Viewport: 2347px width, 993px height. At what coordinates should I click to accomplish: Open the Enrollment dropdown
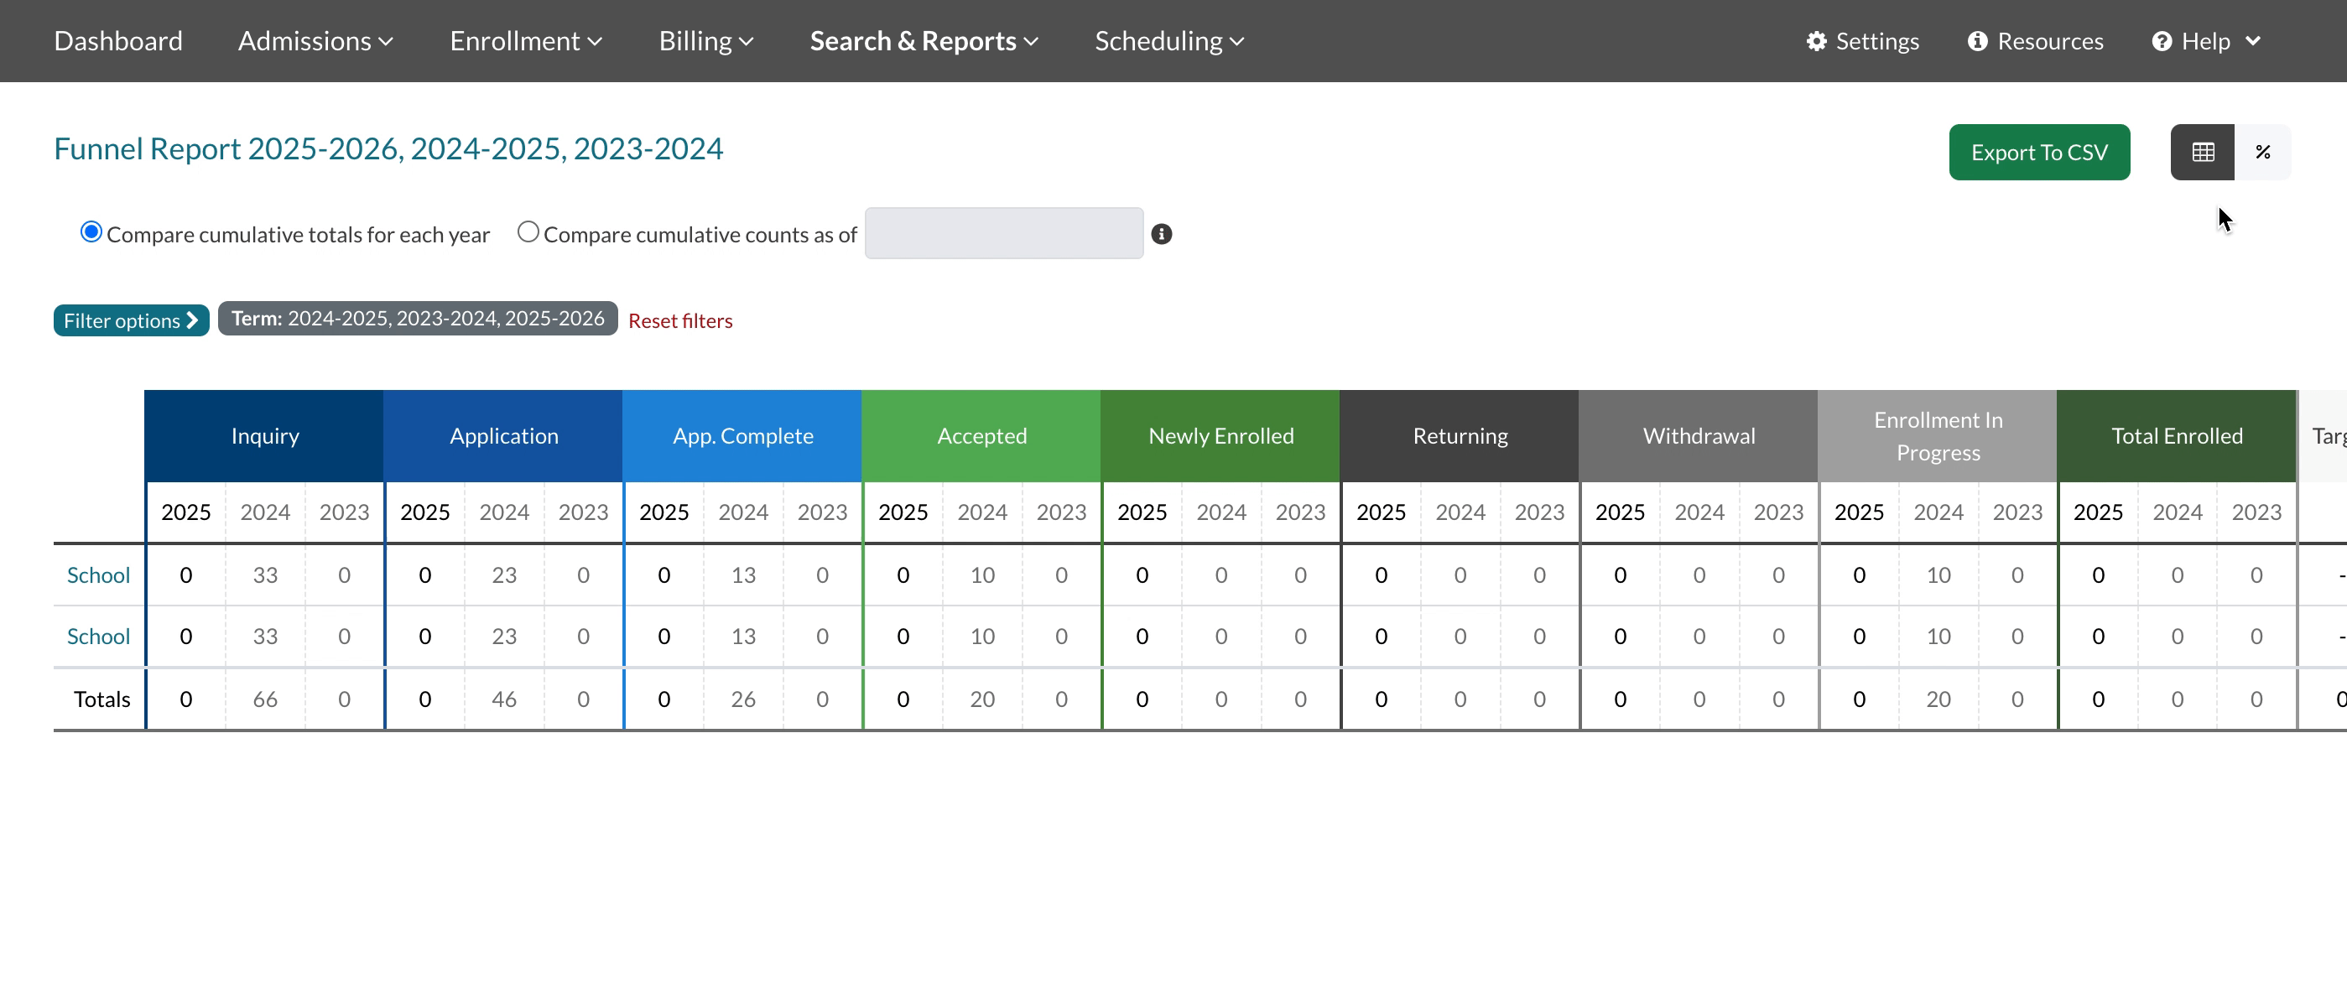click(x=526, y=41)
